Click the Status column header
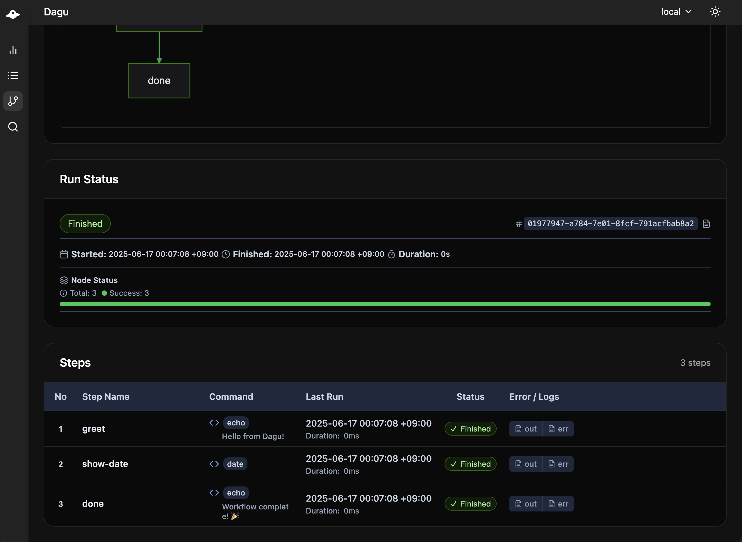Viewport: 742px width, 542px height. pos(470,397)
